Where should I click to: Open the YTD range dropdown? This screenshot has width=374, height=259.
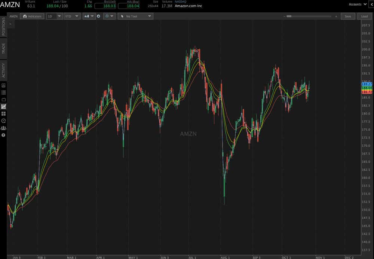72,16
